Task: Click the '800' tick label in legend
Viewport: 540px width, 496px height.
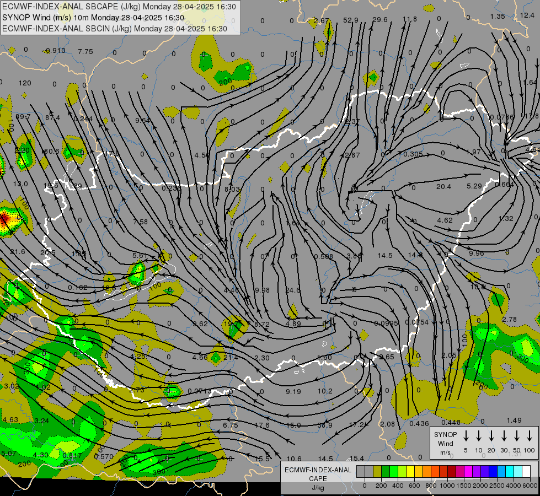Action: point(431,486)
